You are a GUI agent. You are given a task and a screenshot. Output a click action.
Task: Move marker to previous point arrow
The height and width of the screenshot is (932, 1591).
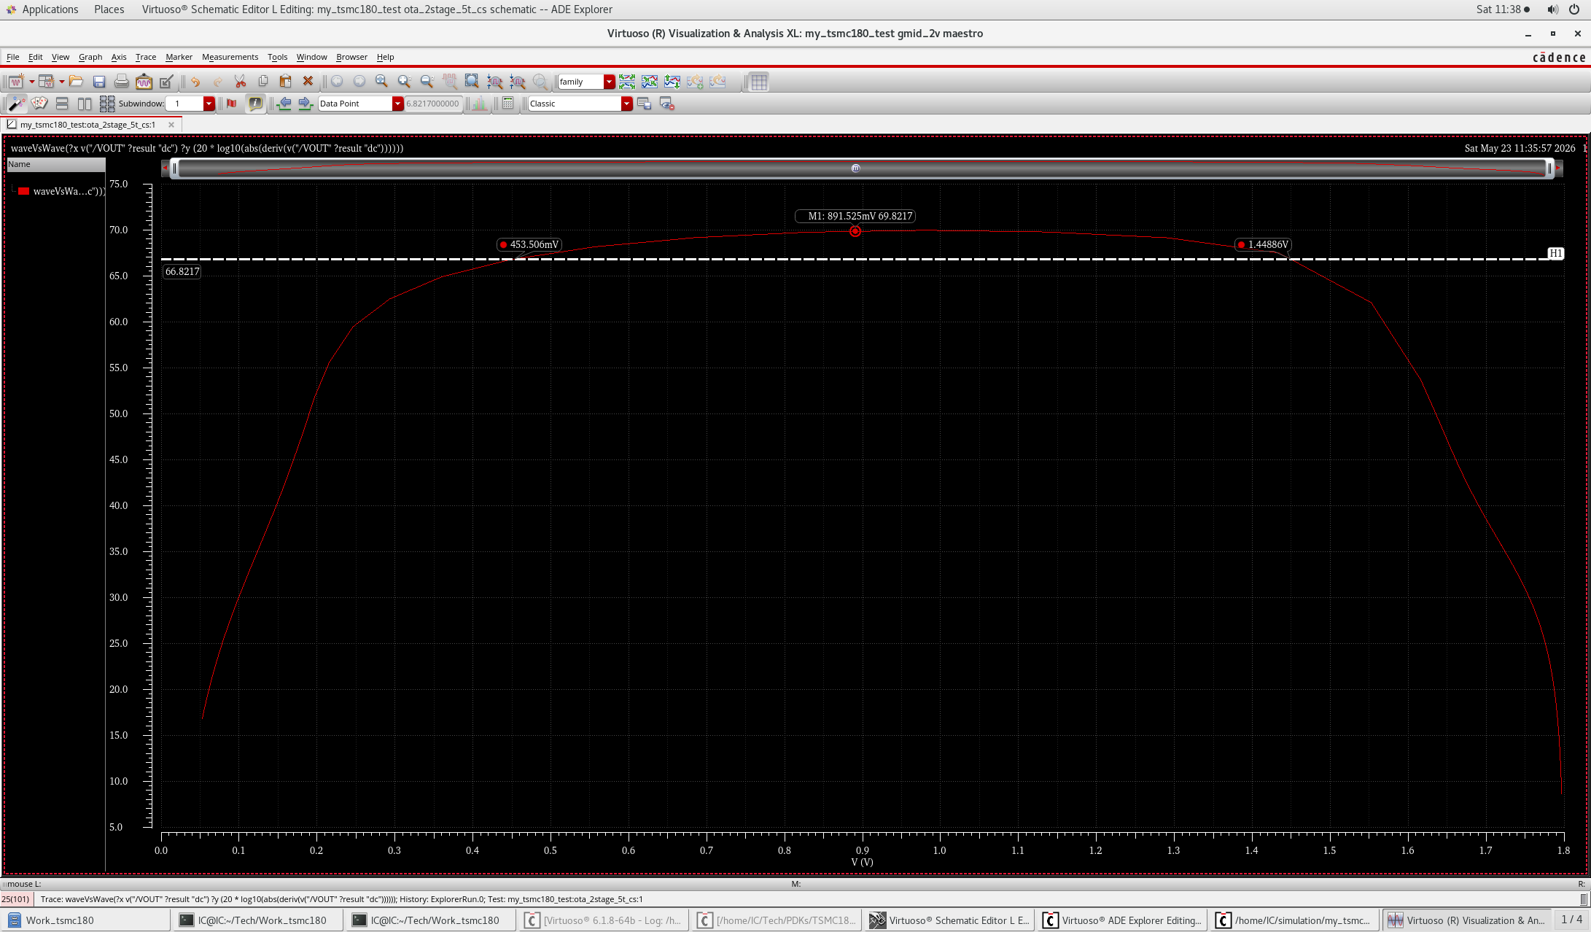pyautogui.click(x=284, y=104)
